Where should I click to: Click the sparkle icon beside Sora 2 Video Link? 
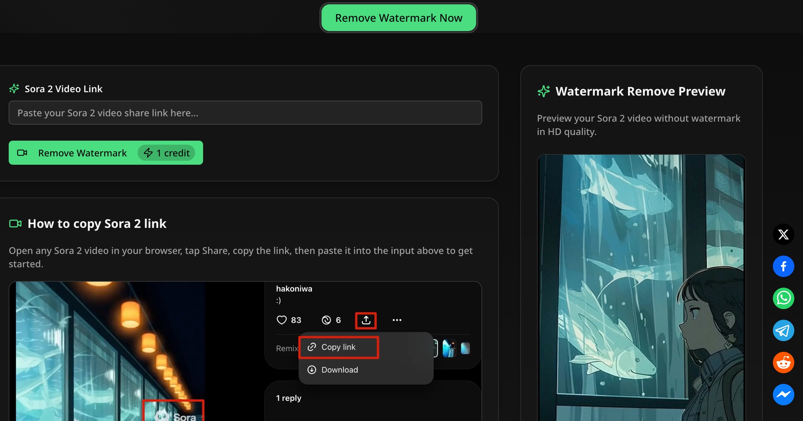click(x=14, y=88)
